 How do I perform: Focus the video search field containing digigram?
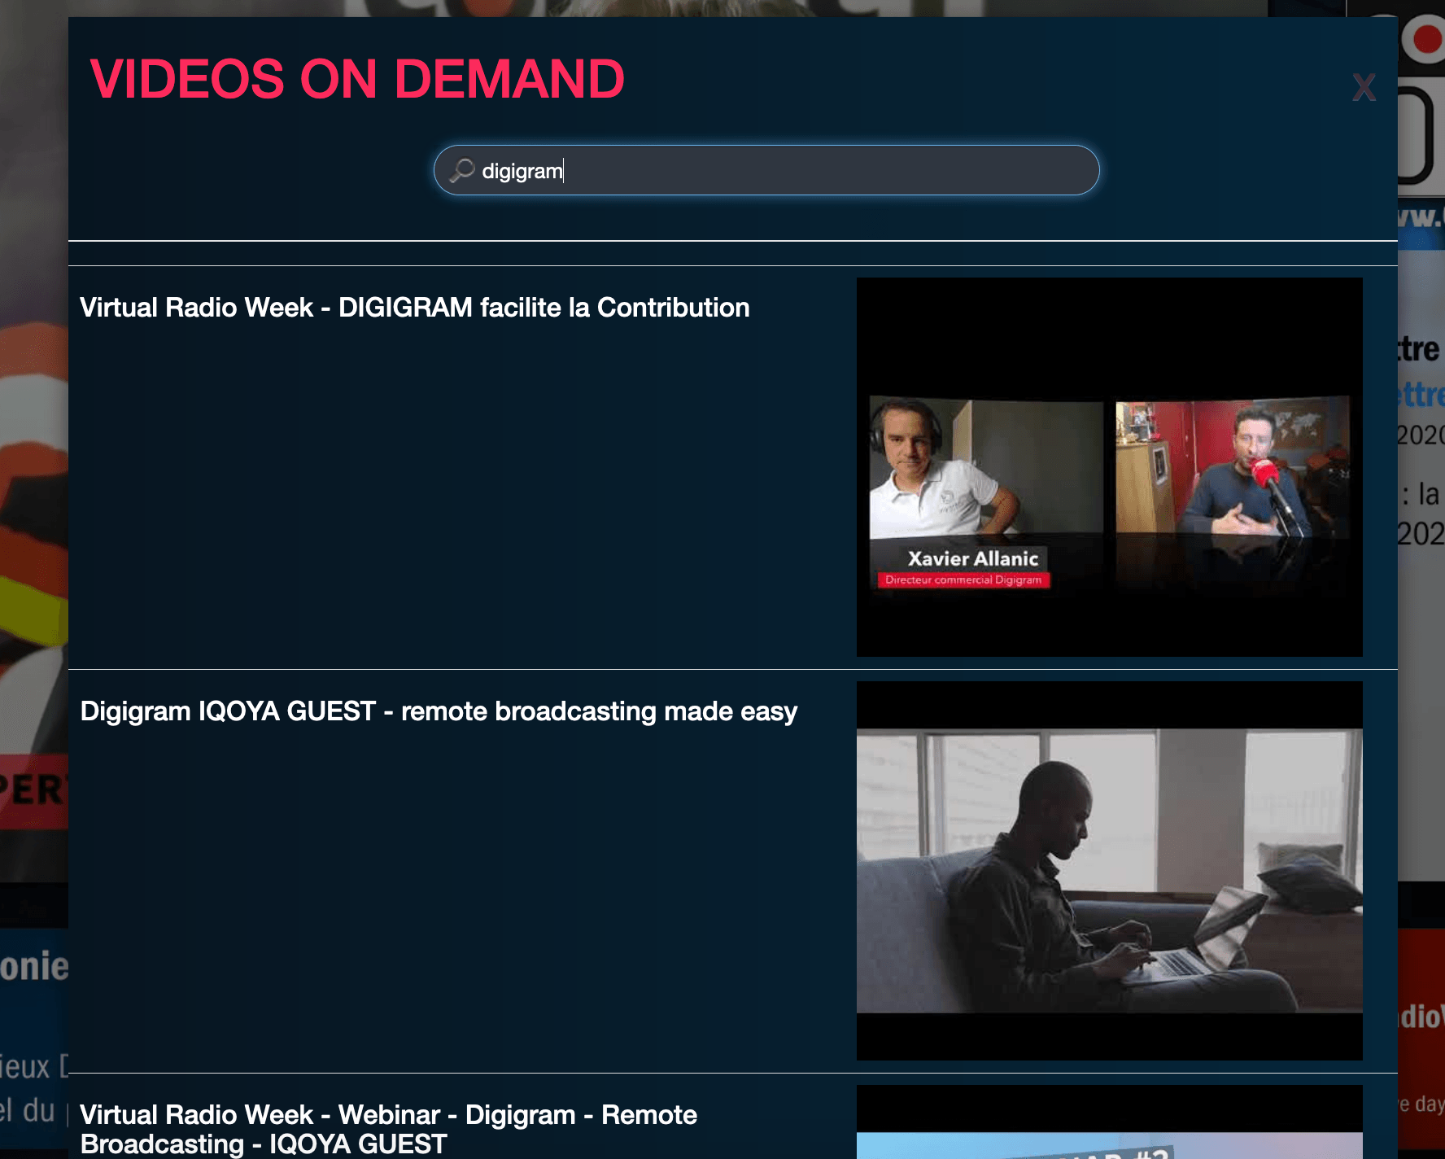click(766, 170)
